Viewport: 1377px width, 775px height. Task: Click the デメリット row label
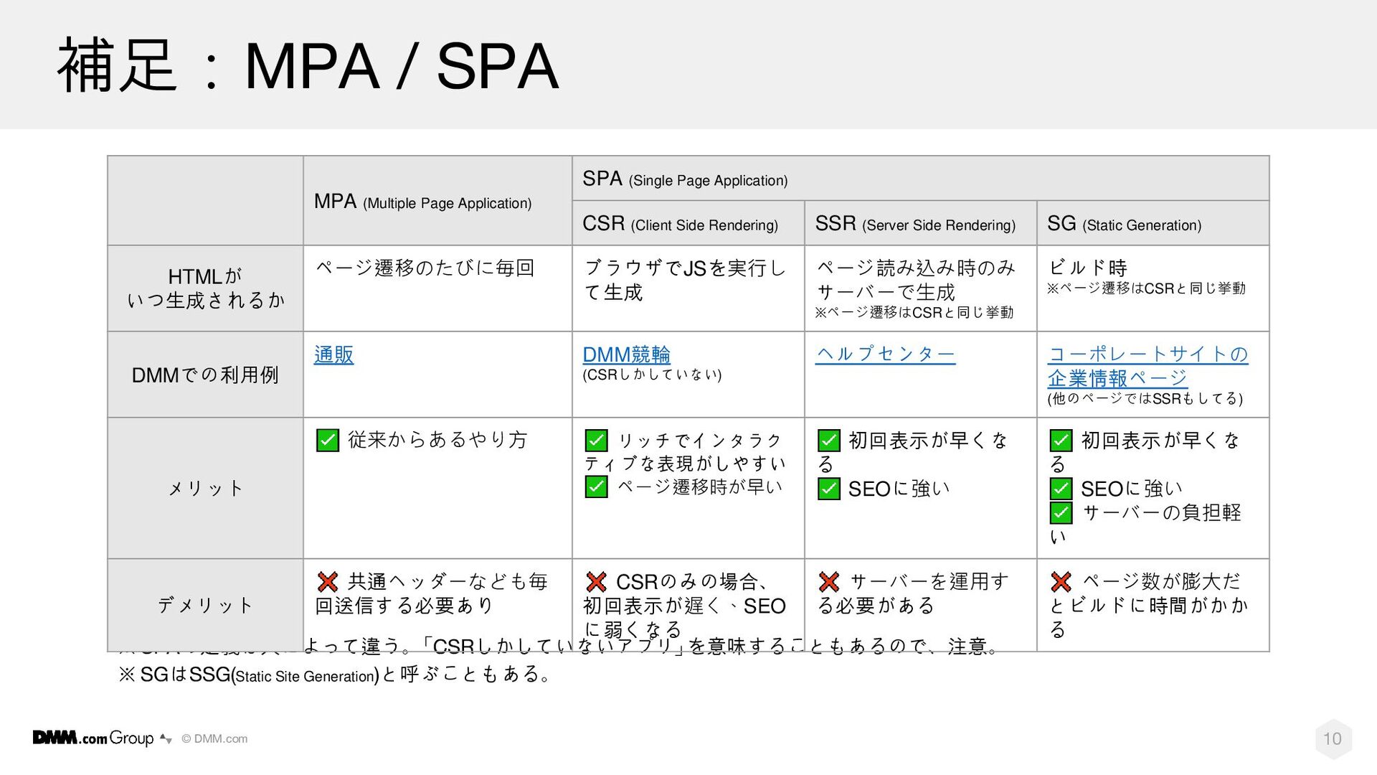(x=205, y=605)
